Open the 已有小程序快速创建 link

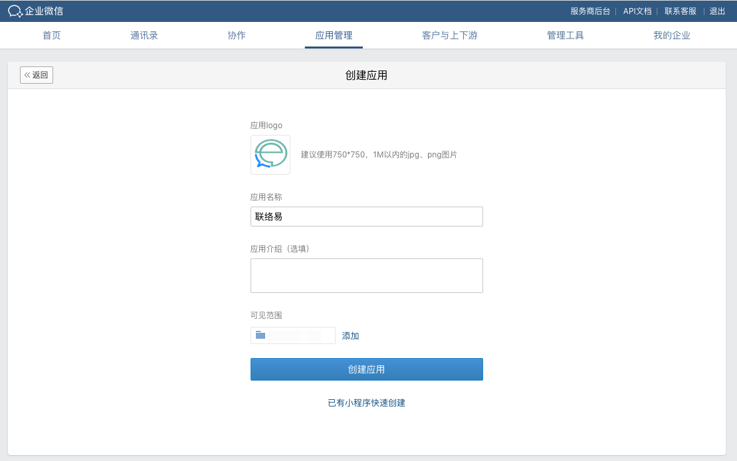pyautogui.click(x=366, y=403)
